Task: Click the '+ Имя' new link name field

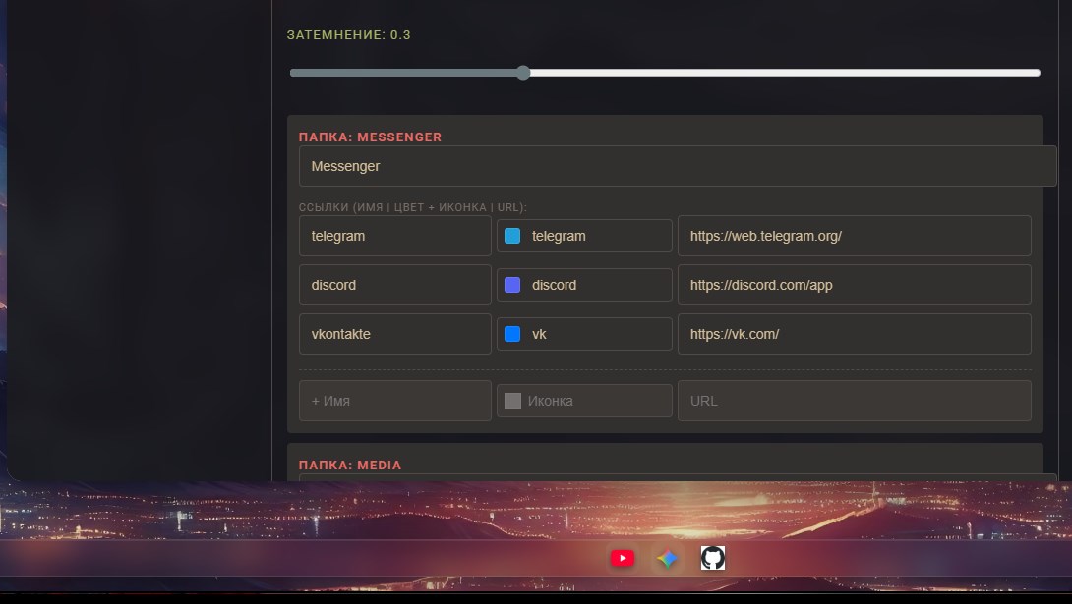Action: coord(395,402)
